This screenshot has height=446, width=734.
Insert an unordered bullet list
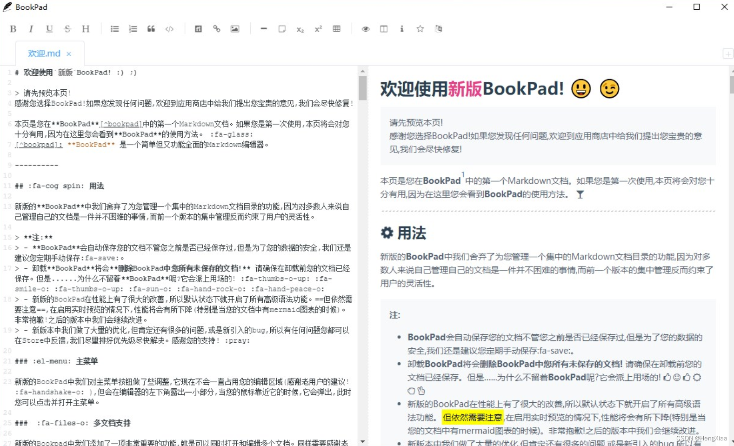[114, 29]
